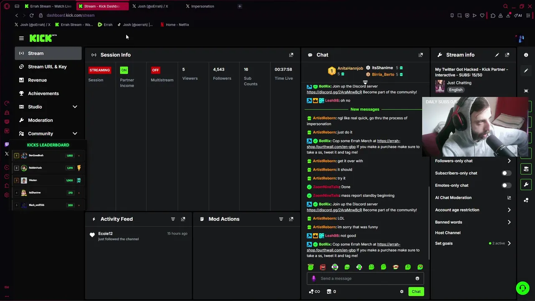Click the English language tag
The width and height of the screenshot is (535, 301).
coord(456,90)
